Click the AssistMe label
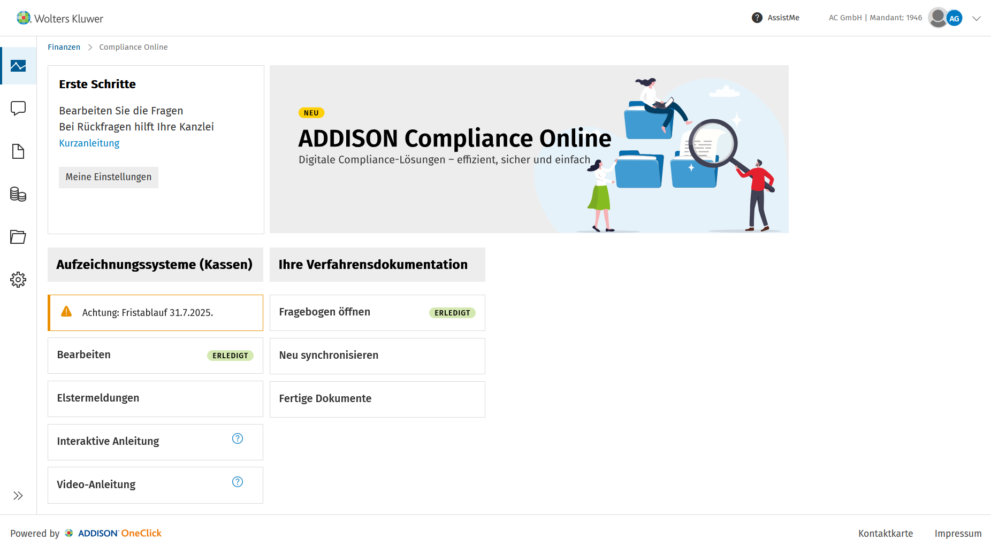 (783, 18)
